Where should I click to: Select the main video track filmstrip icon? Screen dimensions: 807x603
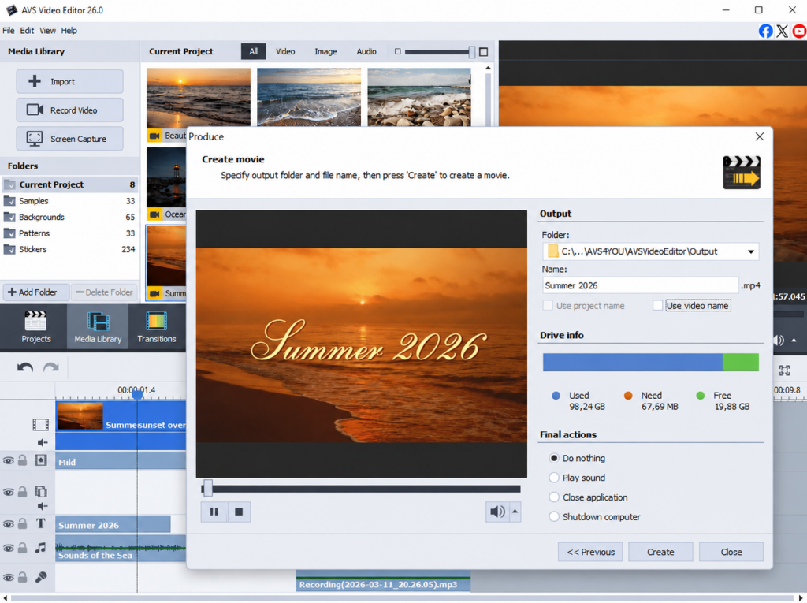[x=41, y=424]
